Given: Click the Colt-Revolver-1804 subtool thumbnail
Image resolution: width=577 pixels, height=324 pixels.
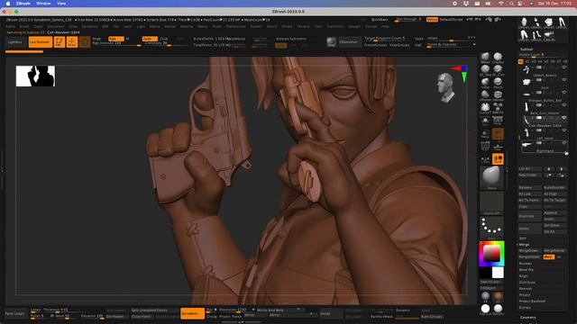Looking at the screenshot, I should (527, 120).
